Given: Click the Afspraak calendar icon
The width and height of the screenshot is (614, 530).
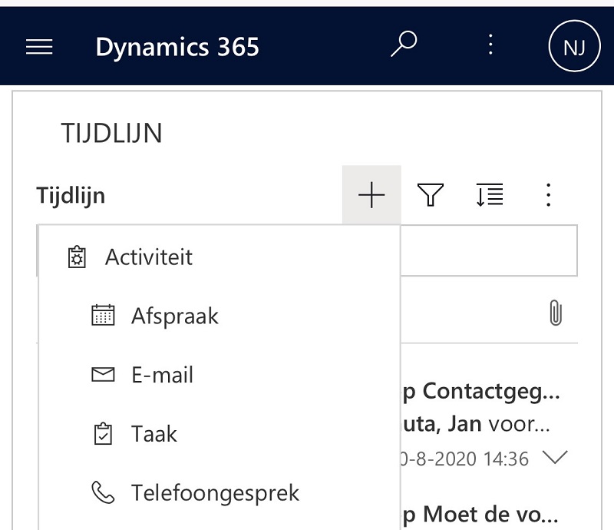Looking at the screenshot, I should coord(103,316).
